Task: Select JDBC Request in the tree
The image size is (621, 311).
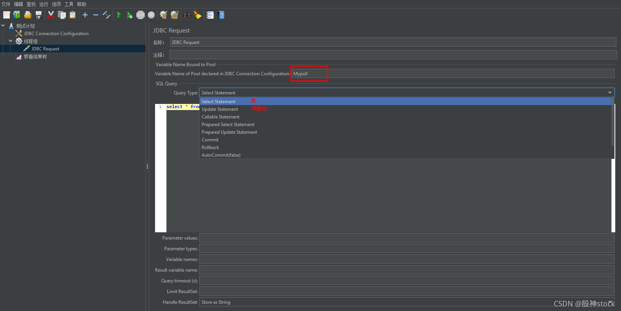Action: 45,49
